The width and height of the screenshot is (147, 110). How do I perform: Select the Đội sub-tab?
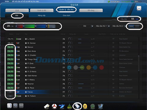click(17, 16)
